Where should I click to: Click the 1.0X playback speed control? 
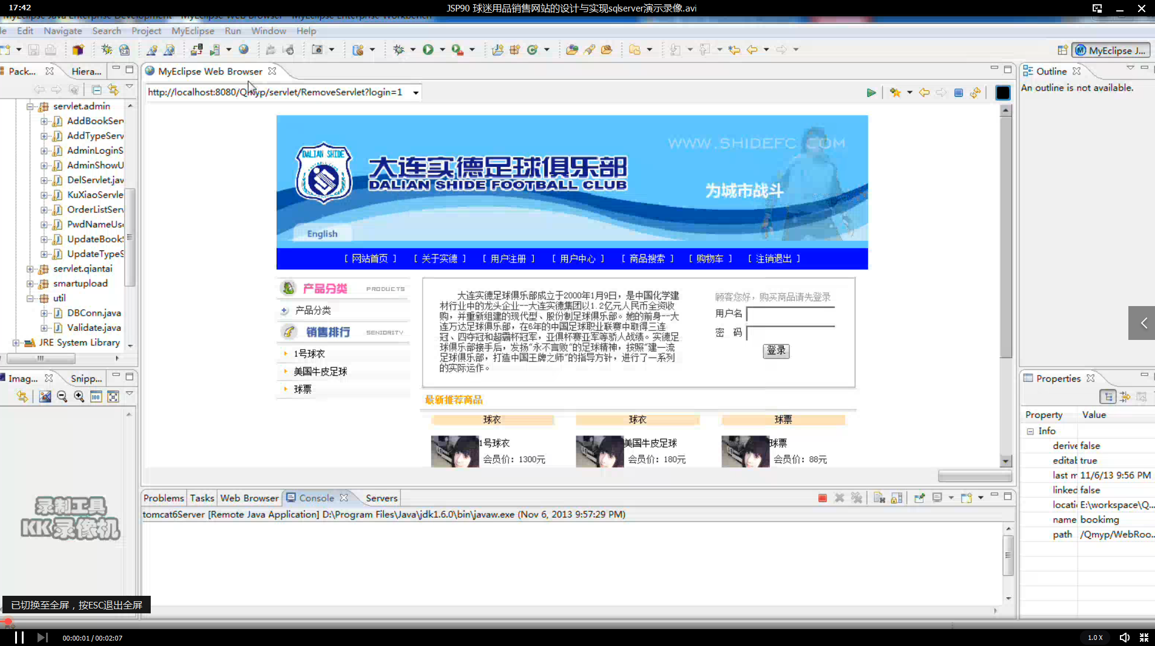(x=1095, y=638)
